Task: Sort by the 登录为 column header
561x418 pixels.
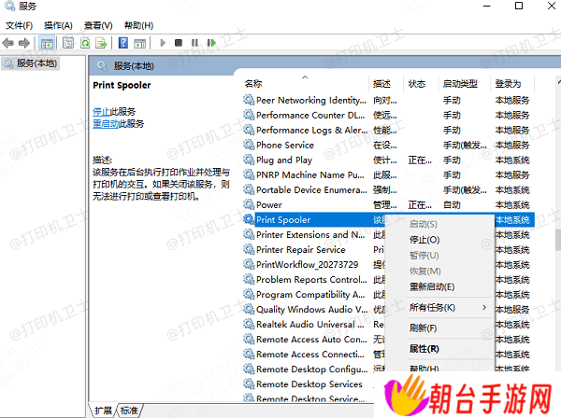Action: 508,84
